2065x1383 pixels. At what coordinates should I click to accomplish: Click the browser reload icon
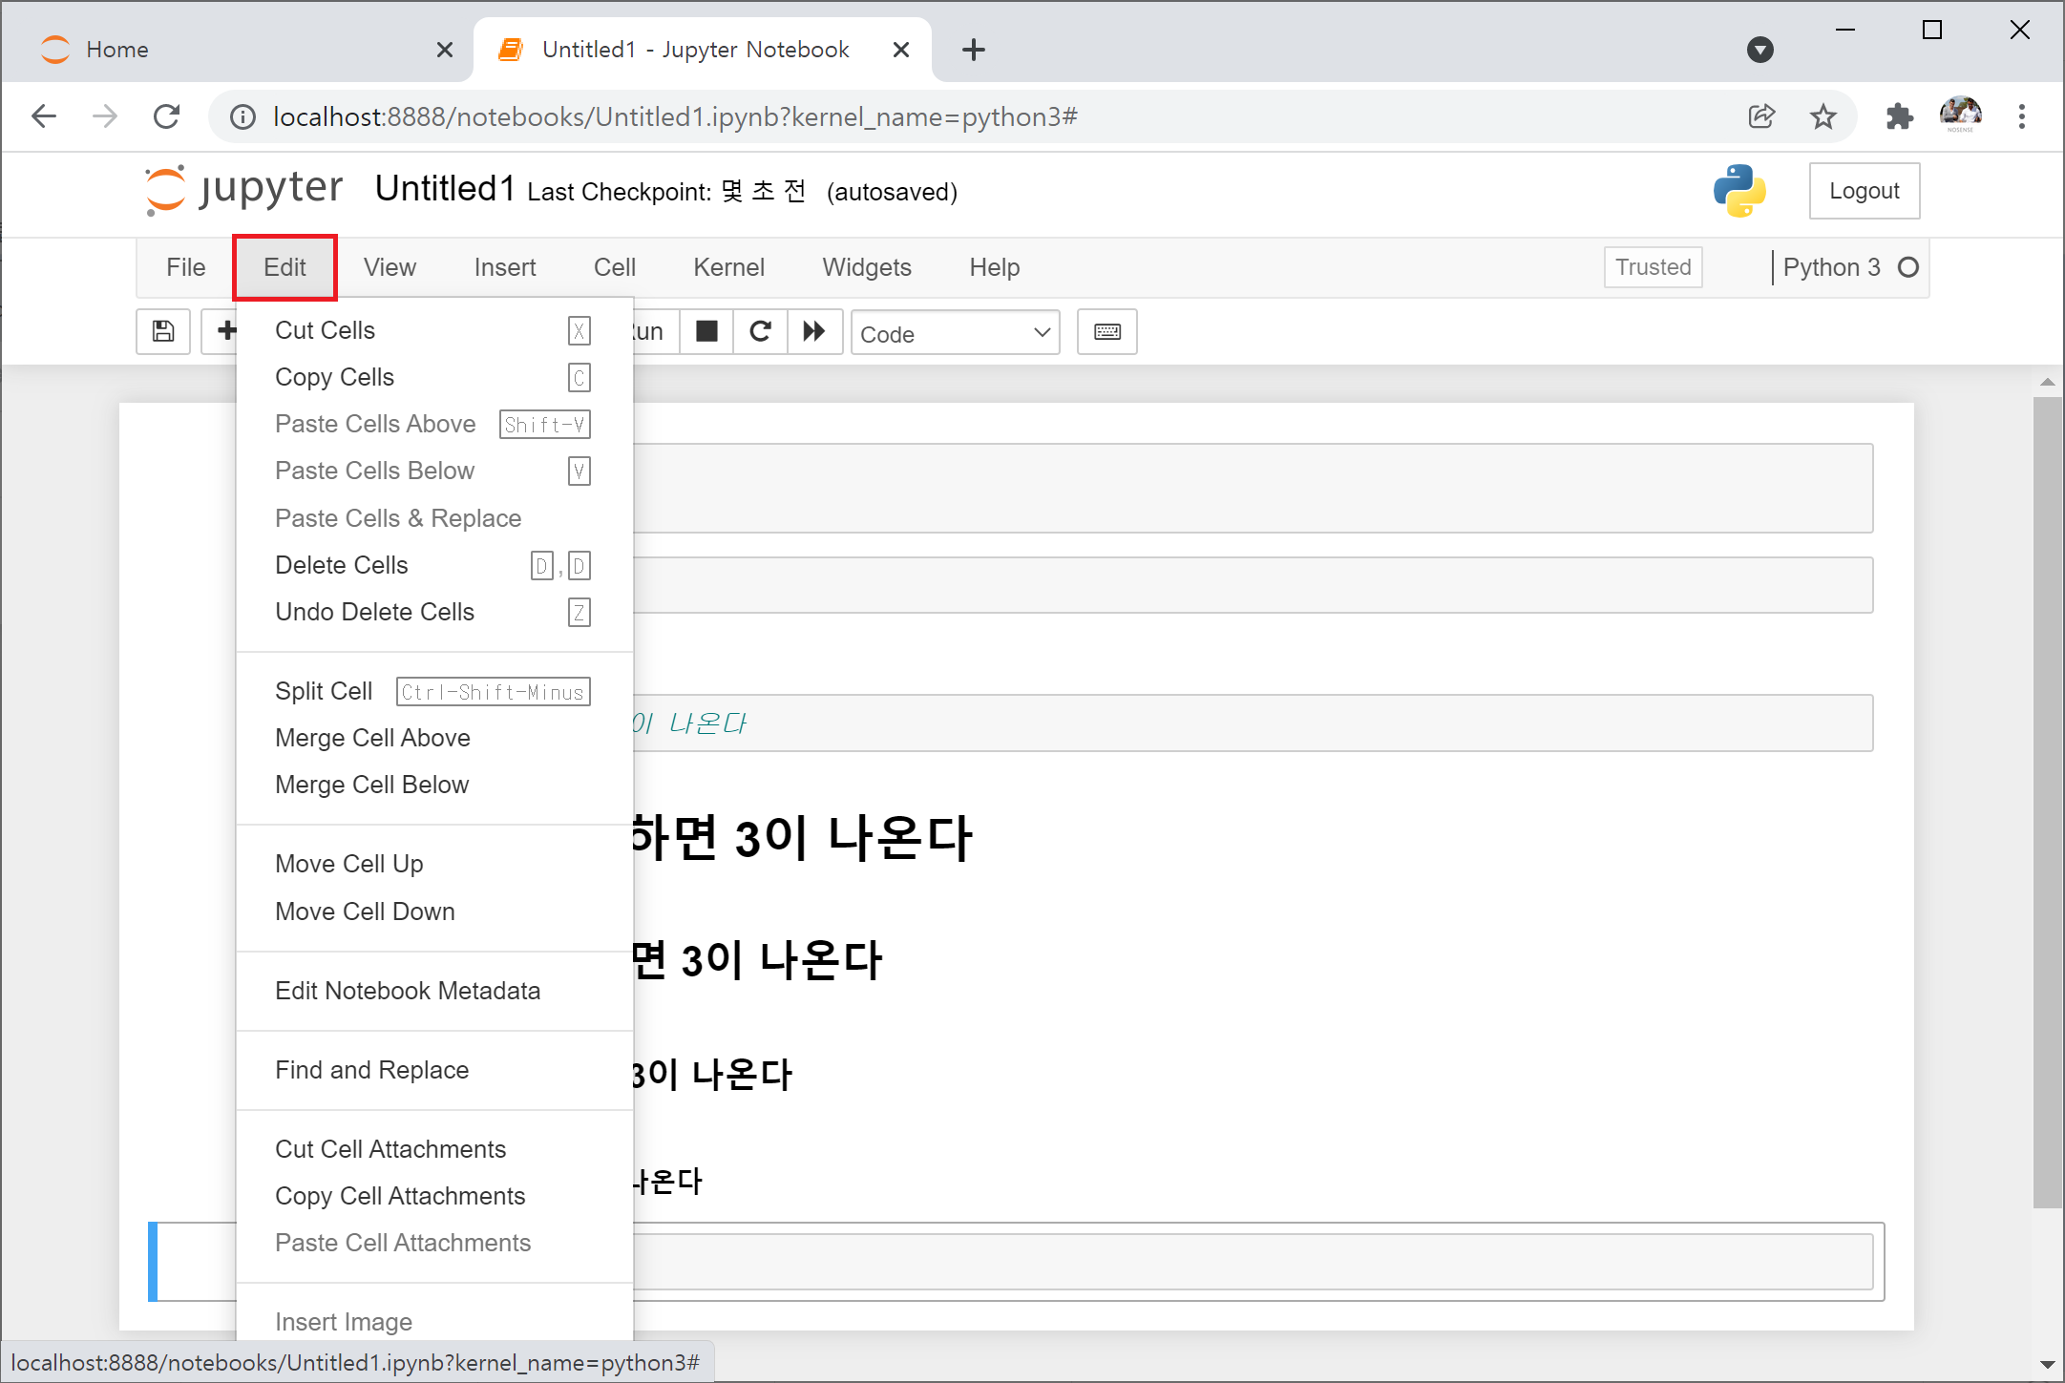pos(167,116)
